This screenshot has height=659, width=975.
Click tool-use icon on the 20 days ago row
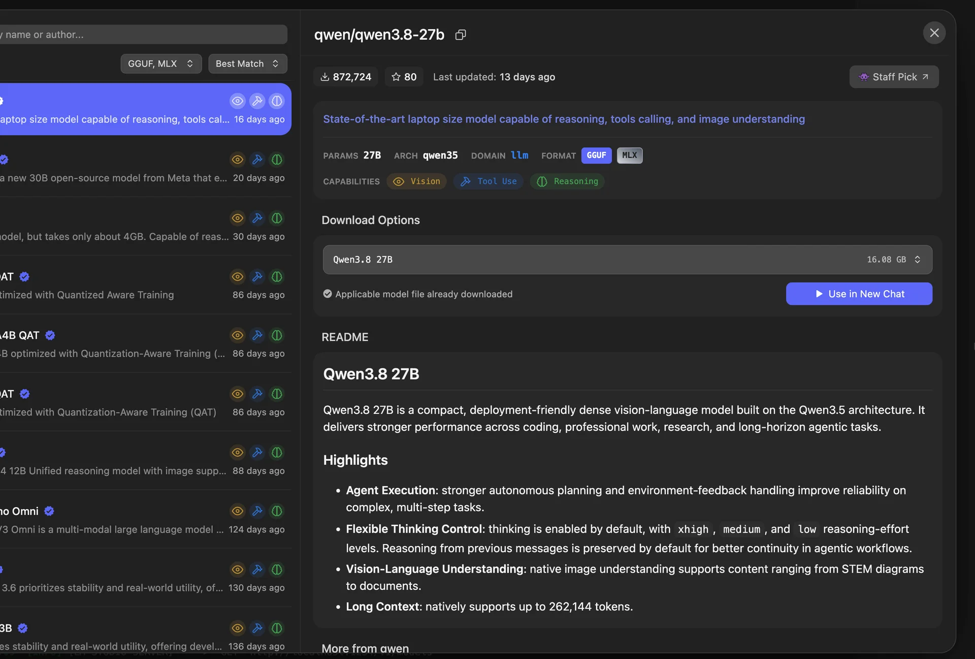pos(257,160)
